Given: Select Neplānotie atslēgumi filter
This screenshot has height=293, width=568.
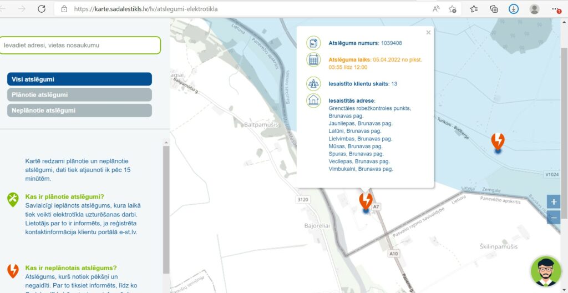Looking at the screenshot, I should (x=79, y=110).
